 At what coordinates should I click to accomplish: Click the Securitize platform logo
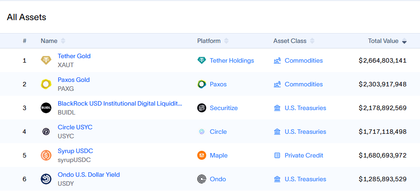click(202, 108)
